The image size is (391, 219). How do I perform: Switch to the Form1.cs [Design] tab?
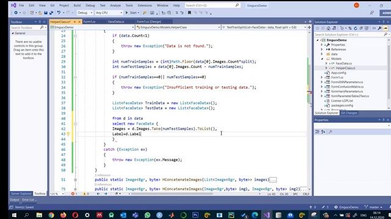(149, 22)
